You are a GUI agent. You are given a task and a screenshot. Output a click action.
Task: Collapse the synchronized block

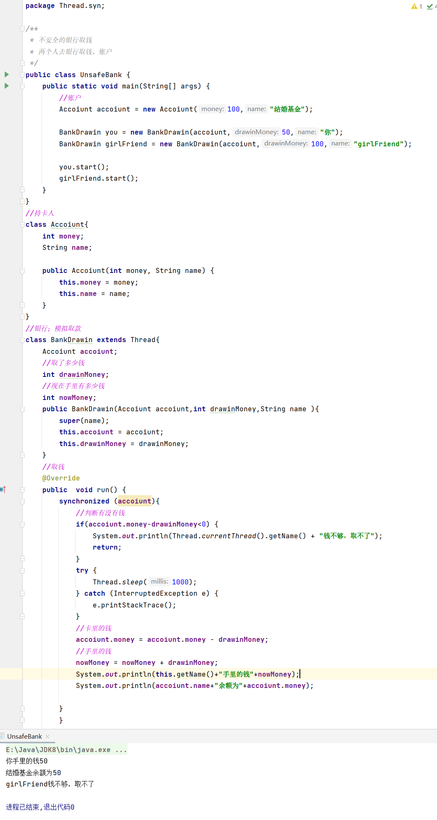point(22,501)
